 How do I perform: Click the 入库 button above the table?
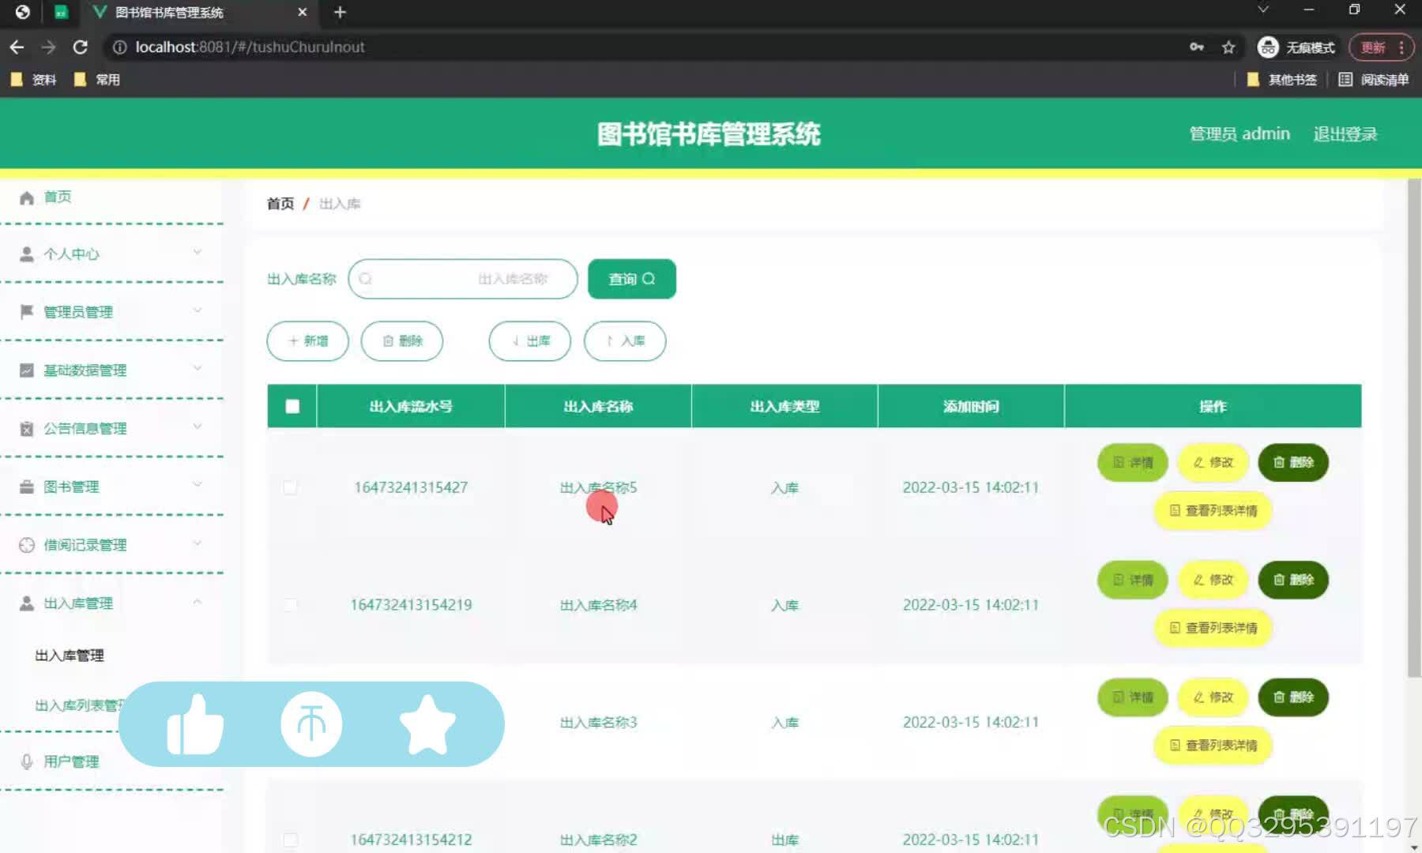(x=625, y=341)
